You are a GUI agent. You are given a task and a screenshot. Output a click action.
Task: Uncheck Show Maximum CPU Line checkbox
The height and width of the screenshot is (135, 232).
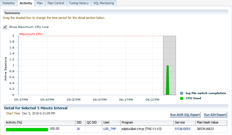coord(5,27)
